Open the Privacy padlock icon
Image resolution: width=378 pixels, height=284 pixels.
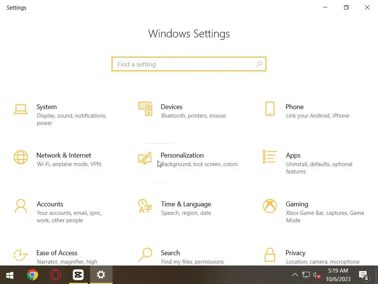point(270,255)
